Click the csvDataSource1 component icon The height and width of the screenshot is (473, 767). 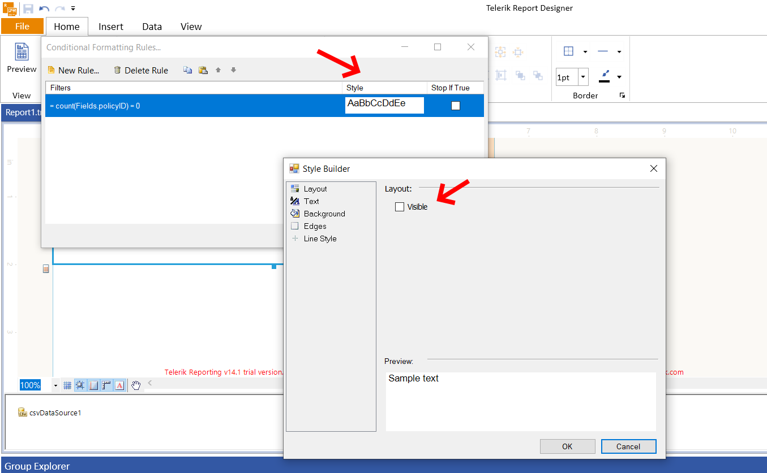click(x=23, y=413)
